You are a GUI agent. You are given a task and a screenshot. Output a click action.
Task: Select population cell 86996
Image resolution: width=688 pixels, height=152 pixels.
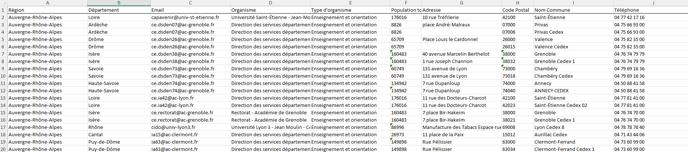(406, 127)
